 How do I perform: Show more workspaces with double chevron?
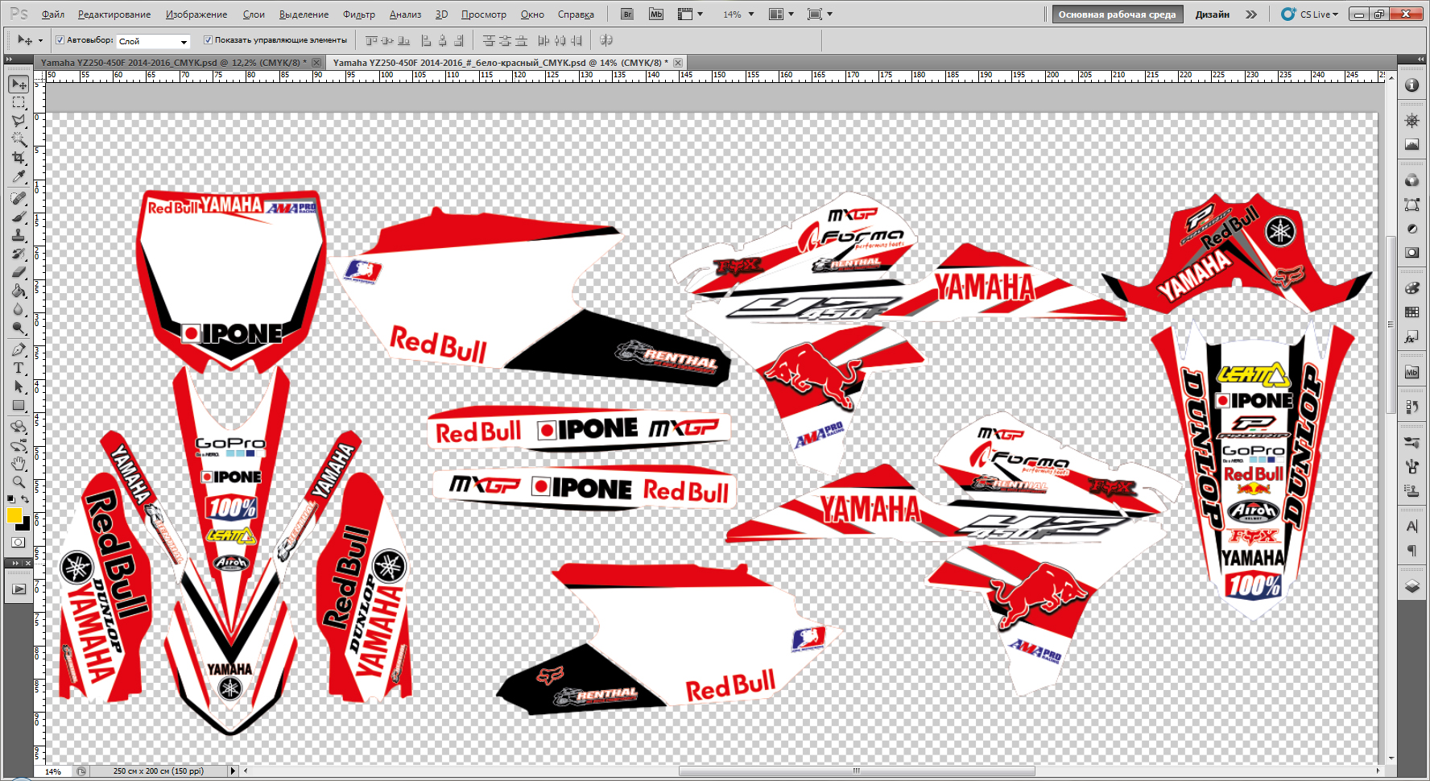pos(1250,14)
